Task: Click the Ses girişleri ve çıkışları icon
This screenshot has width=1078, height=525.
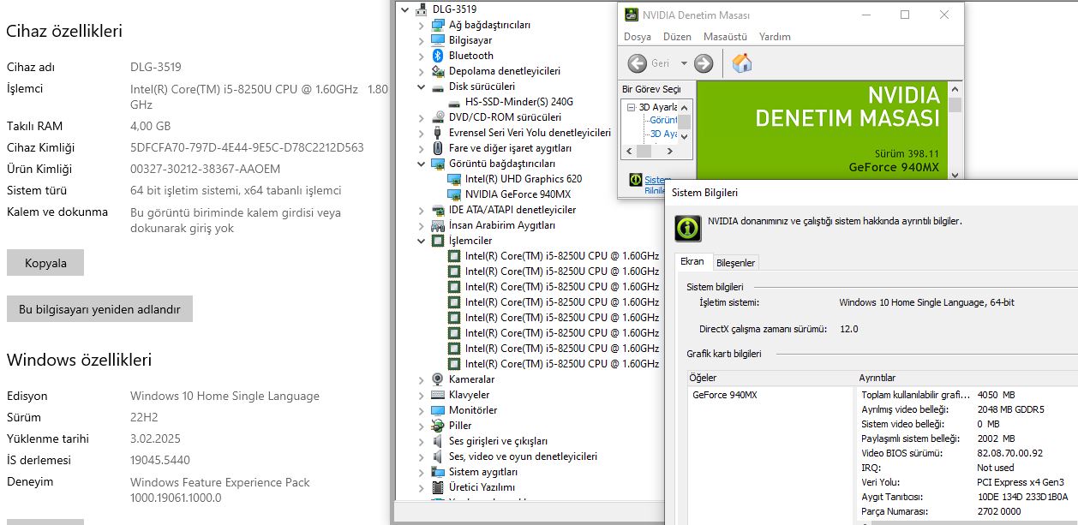Action: coord(438,441)
